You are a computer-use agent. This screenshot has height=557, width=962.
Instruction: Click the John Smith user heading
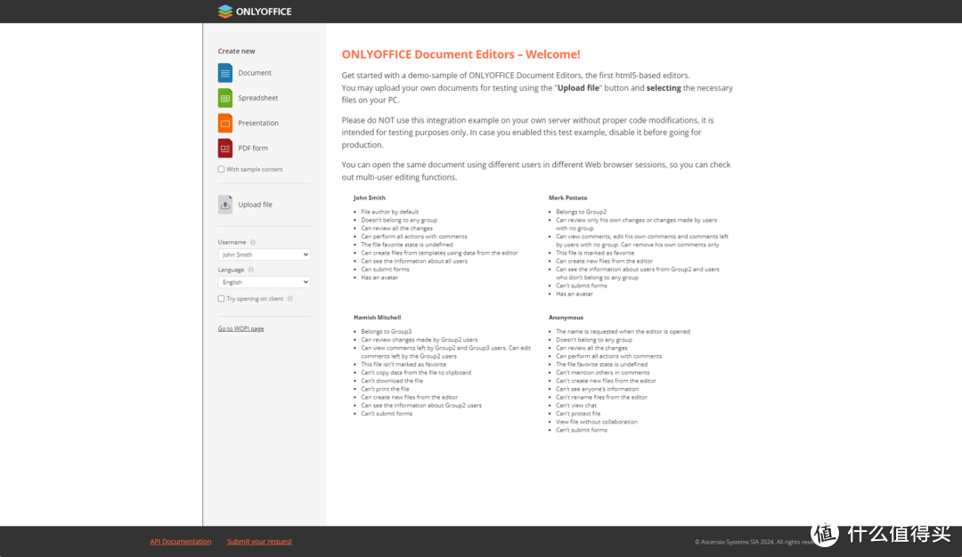[370, 198]
